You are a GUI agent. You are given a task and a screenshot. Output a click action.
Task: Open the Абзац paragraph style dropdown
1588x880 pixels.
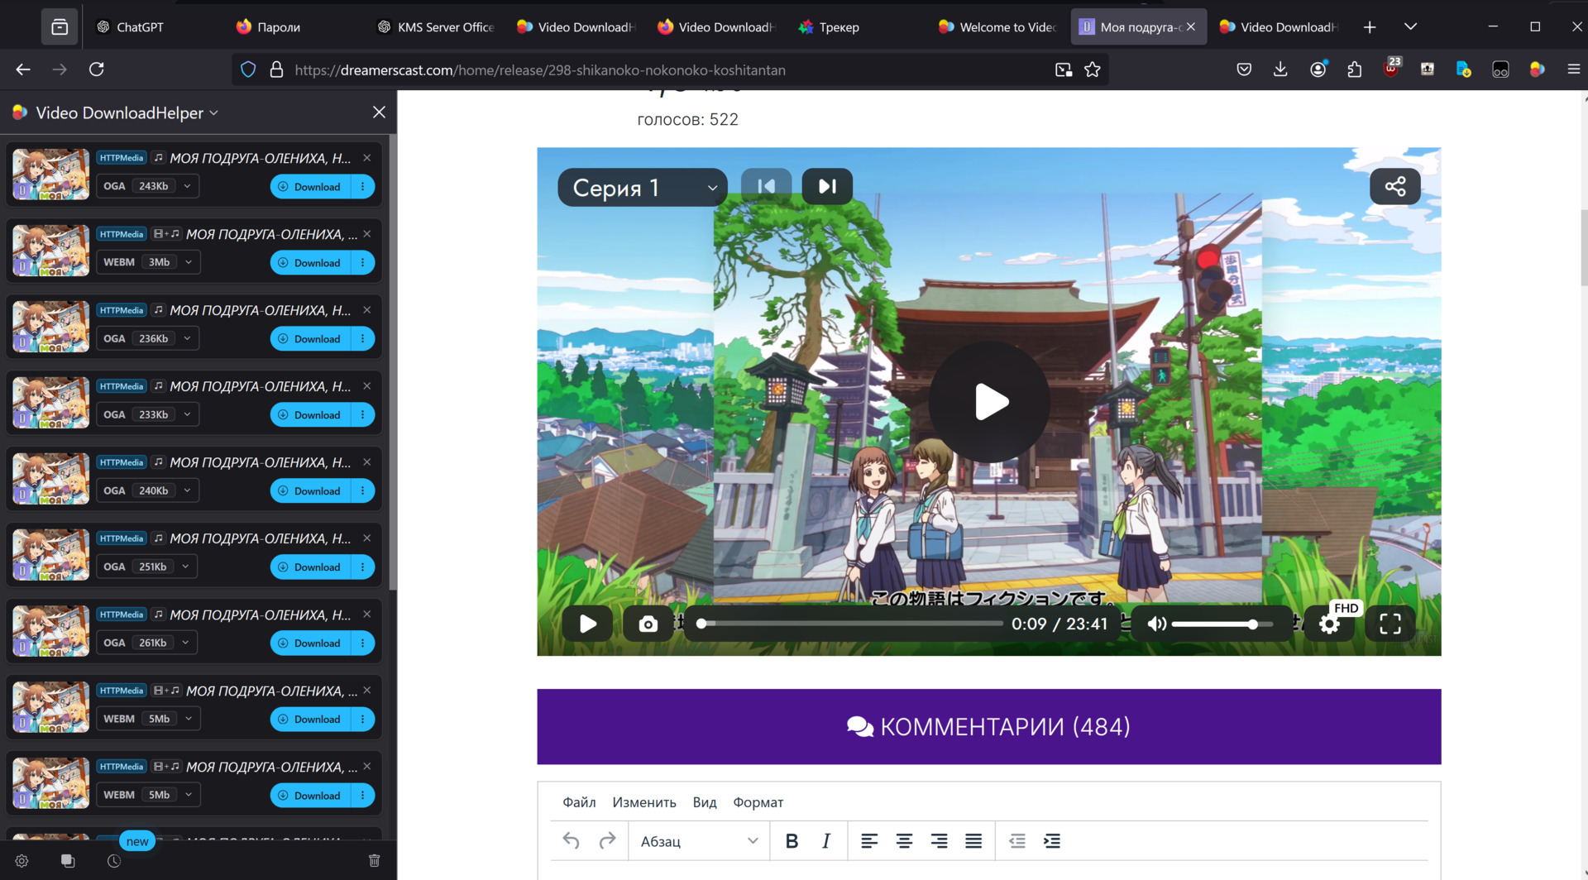tap(699, 841)
